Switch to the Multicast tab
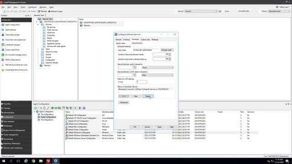Screen dimensions: 292x164 coord(155,40)
